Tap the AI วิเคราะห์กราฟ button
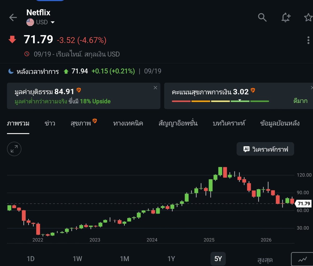The image size is (313, 266). pyautogui.click(x=265, y=149)
